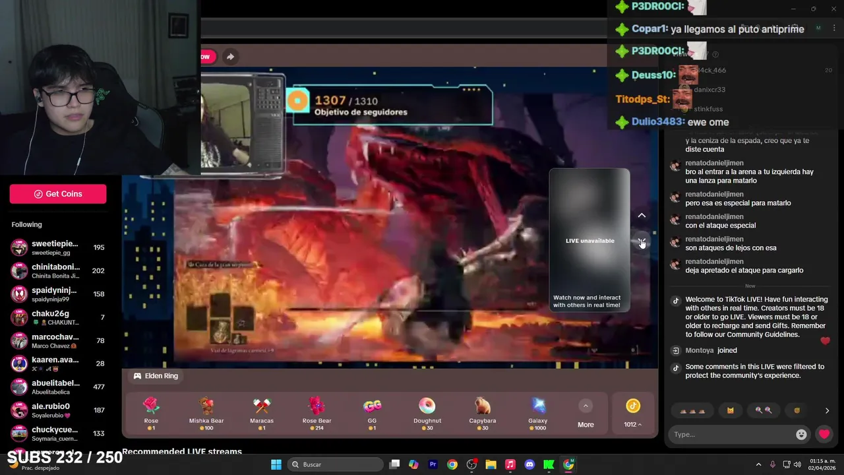844x475 pixels.
Task: Show more quick emoji with right arrow
Action: (827, 410)
